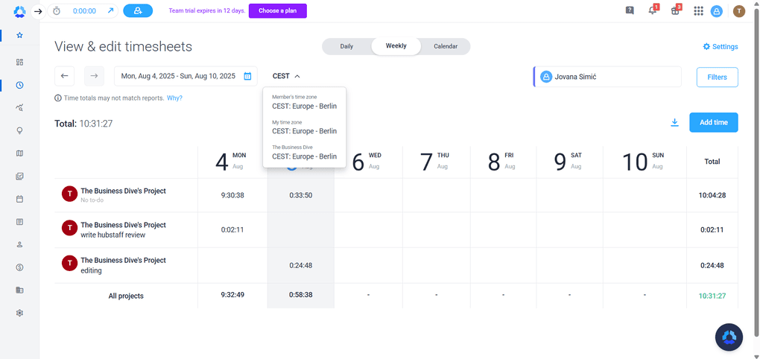Open Timesheets clock icon in sidebar
The height and width of the screenshot is (359, 760).
[x=19, y=85]
